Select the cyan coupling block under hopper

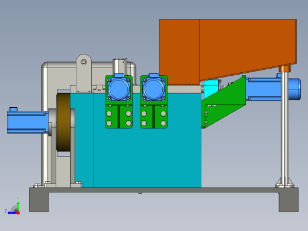(x=211, y=88)
